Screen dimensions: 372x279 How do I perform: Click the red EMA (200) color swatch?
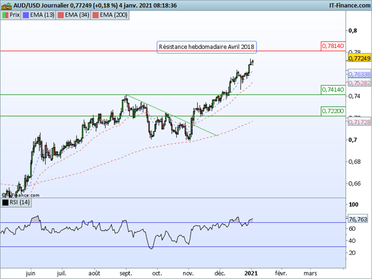coord(95,15)
